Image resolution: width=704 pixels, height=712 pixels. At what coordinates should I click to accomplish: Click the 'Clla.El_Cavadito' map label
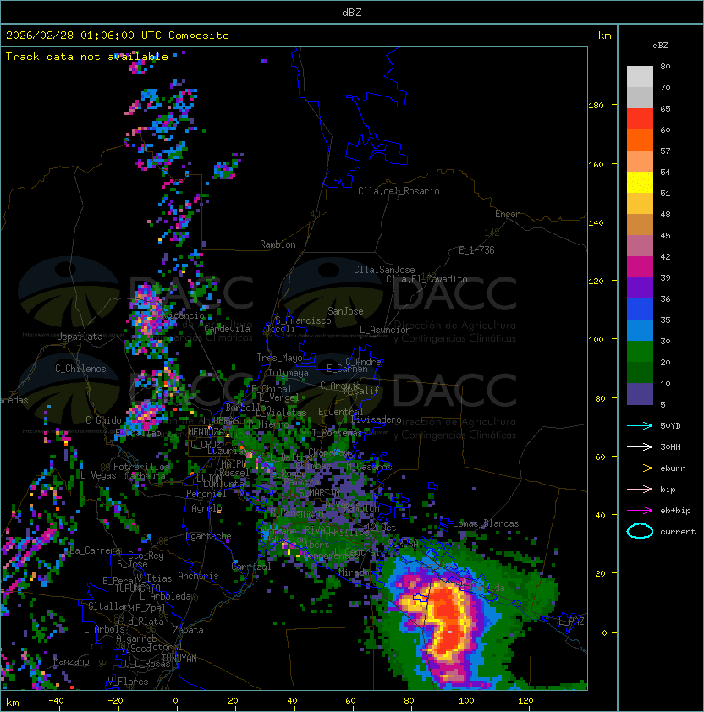coord(426,279)
